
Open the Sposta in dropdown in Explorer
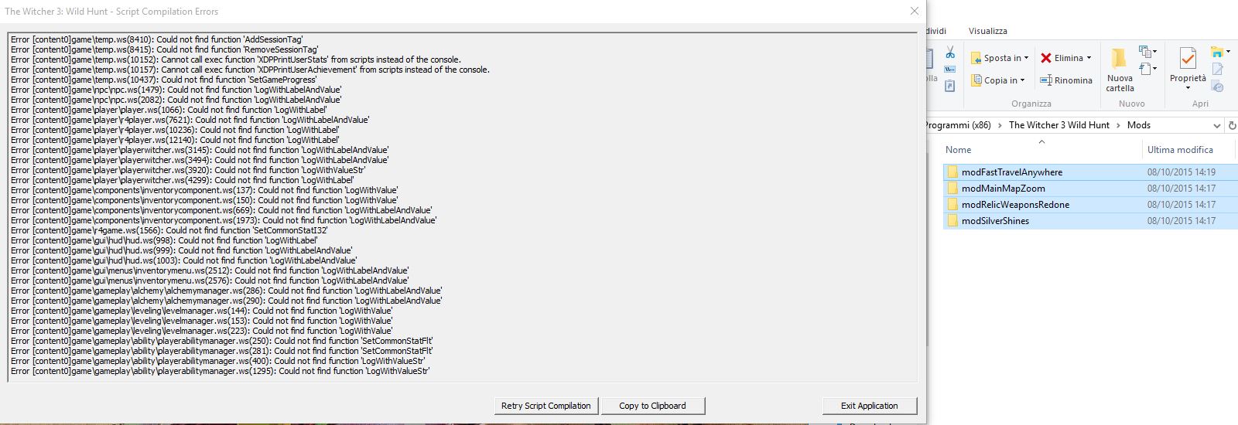point(1000,58)
